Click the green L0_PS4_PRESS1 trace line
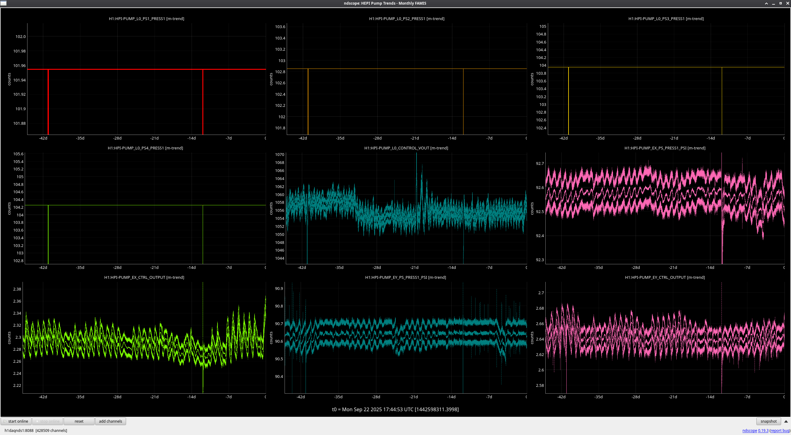Screen dimensions: 791x435 124,205
